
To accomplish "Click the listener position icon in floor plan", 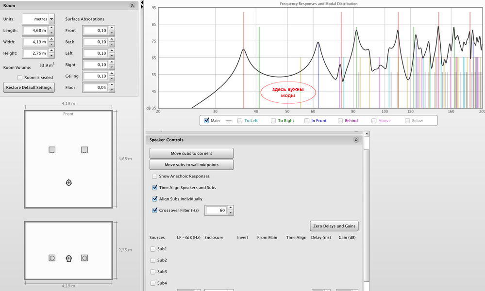I will (68, 182).
